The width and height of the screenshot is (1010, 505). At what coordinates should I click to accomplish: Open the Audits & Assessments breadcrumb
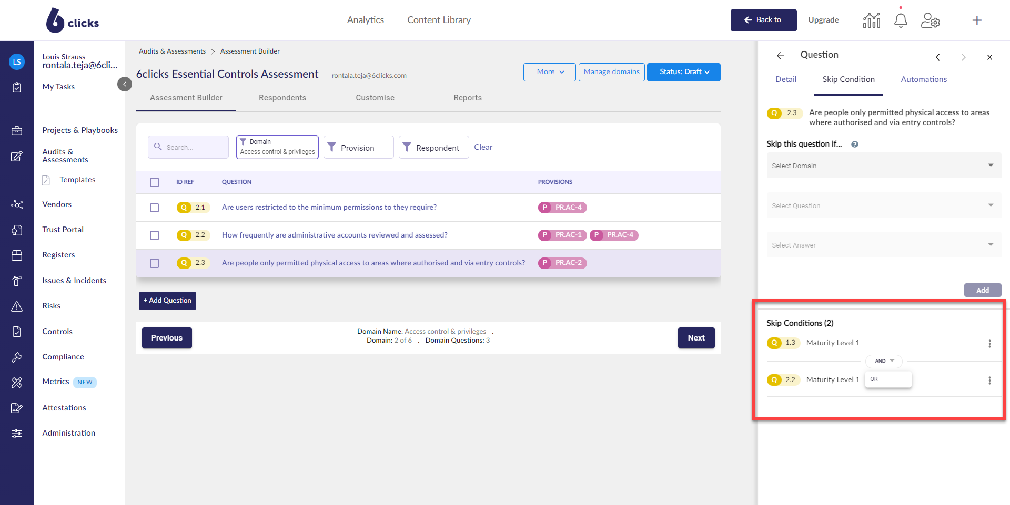[172, 51]
